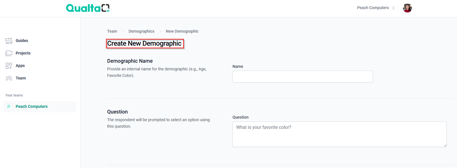Click the New Demographic breadcrumb

pos(182,31)
